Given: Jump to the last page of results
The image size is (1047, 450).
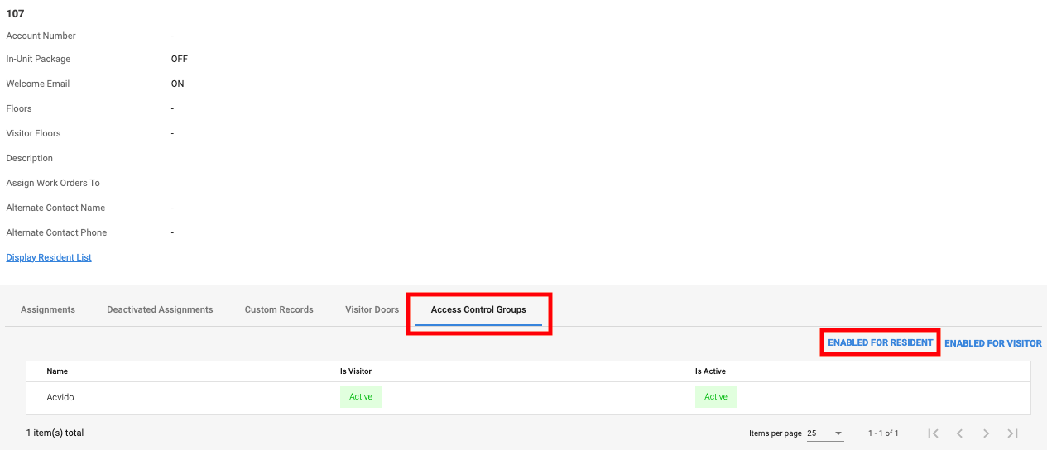Looking at the screenshot, I should pyautogui.click(x=1012, y=433).
